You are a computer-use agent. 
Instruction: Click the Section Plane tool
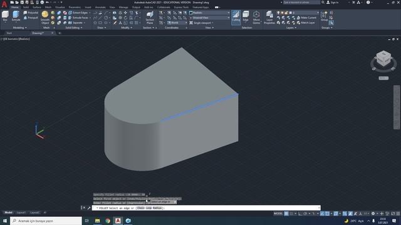pos(150,17)
